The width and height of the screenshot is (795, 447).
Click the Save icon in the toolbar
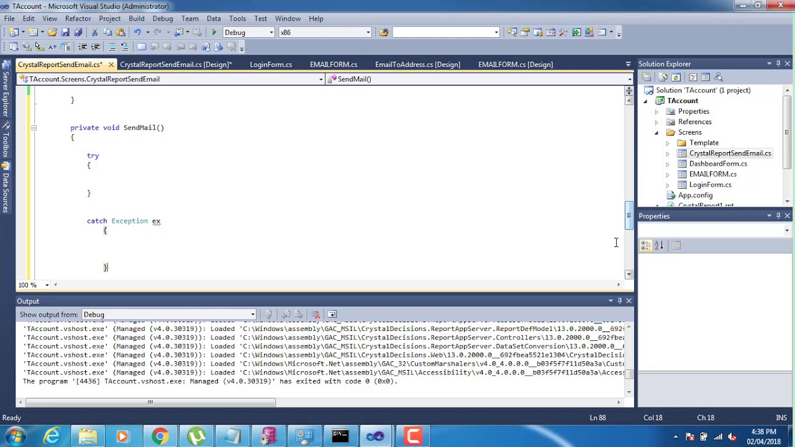pos(65,32)
